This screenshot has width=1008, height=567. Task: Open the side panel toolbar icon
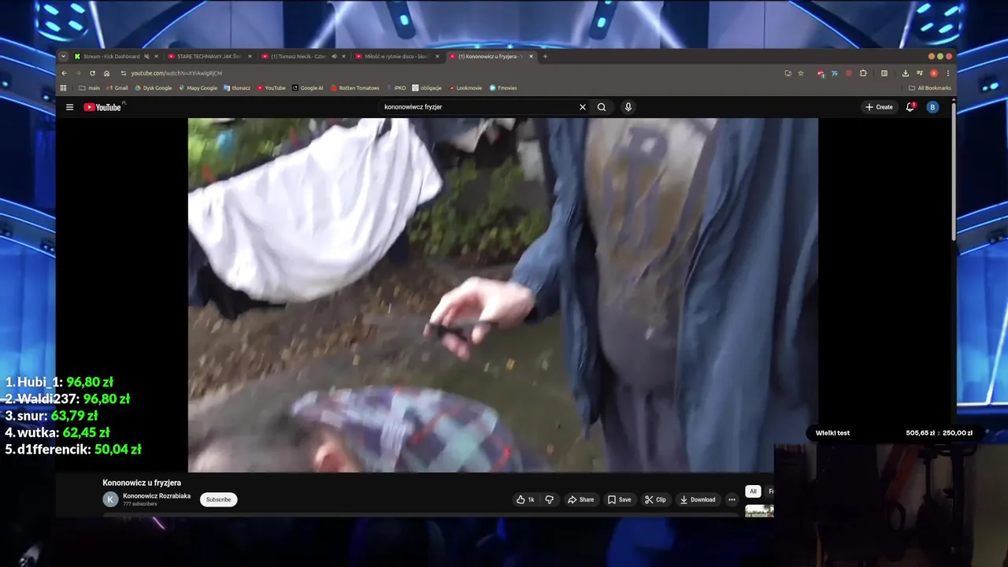tap(884, 73)
